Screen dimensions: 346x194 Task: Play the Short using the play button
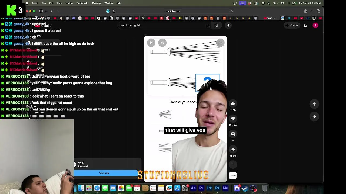(x=151, y=43)
